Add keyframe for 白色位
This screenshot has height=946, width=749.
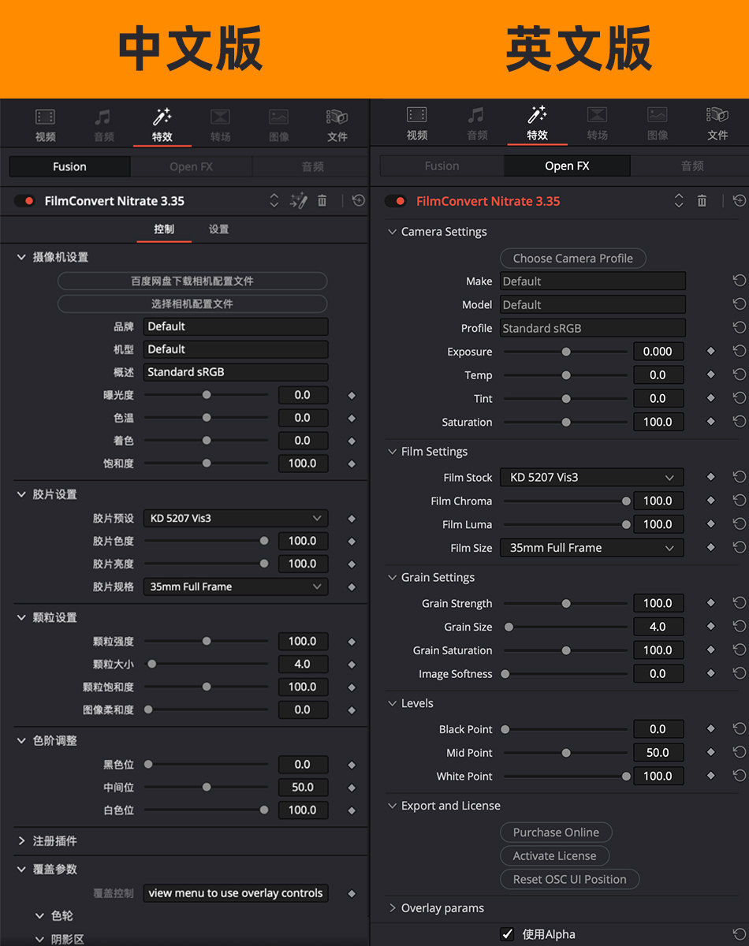pyautogui.click(x=352, y=810)
